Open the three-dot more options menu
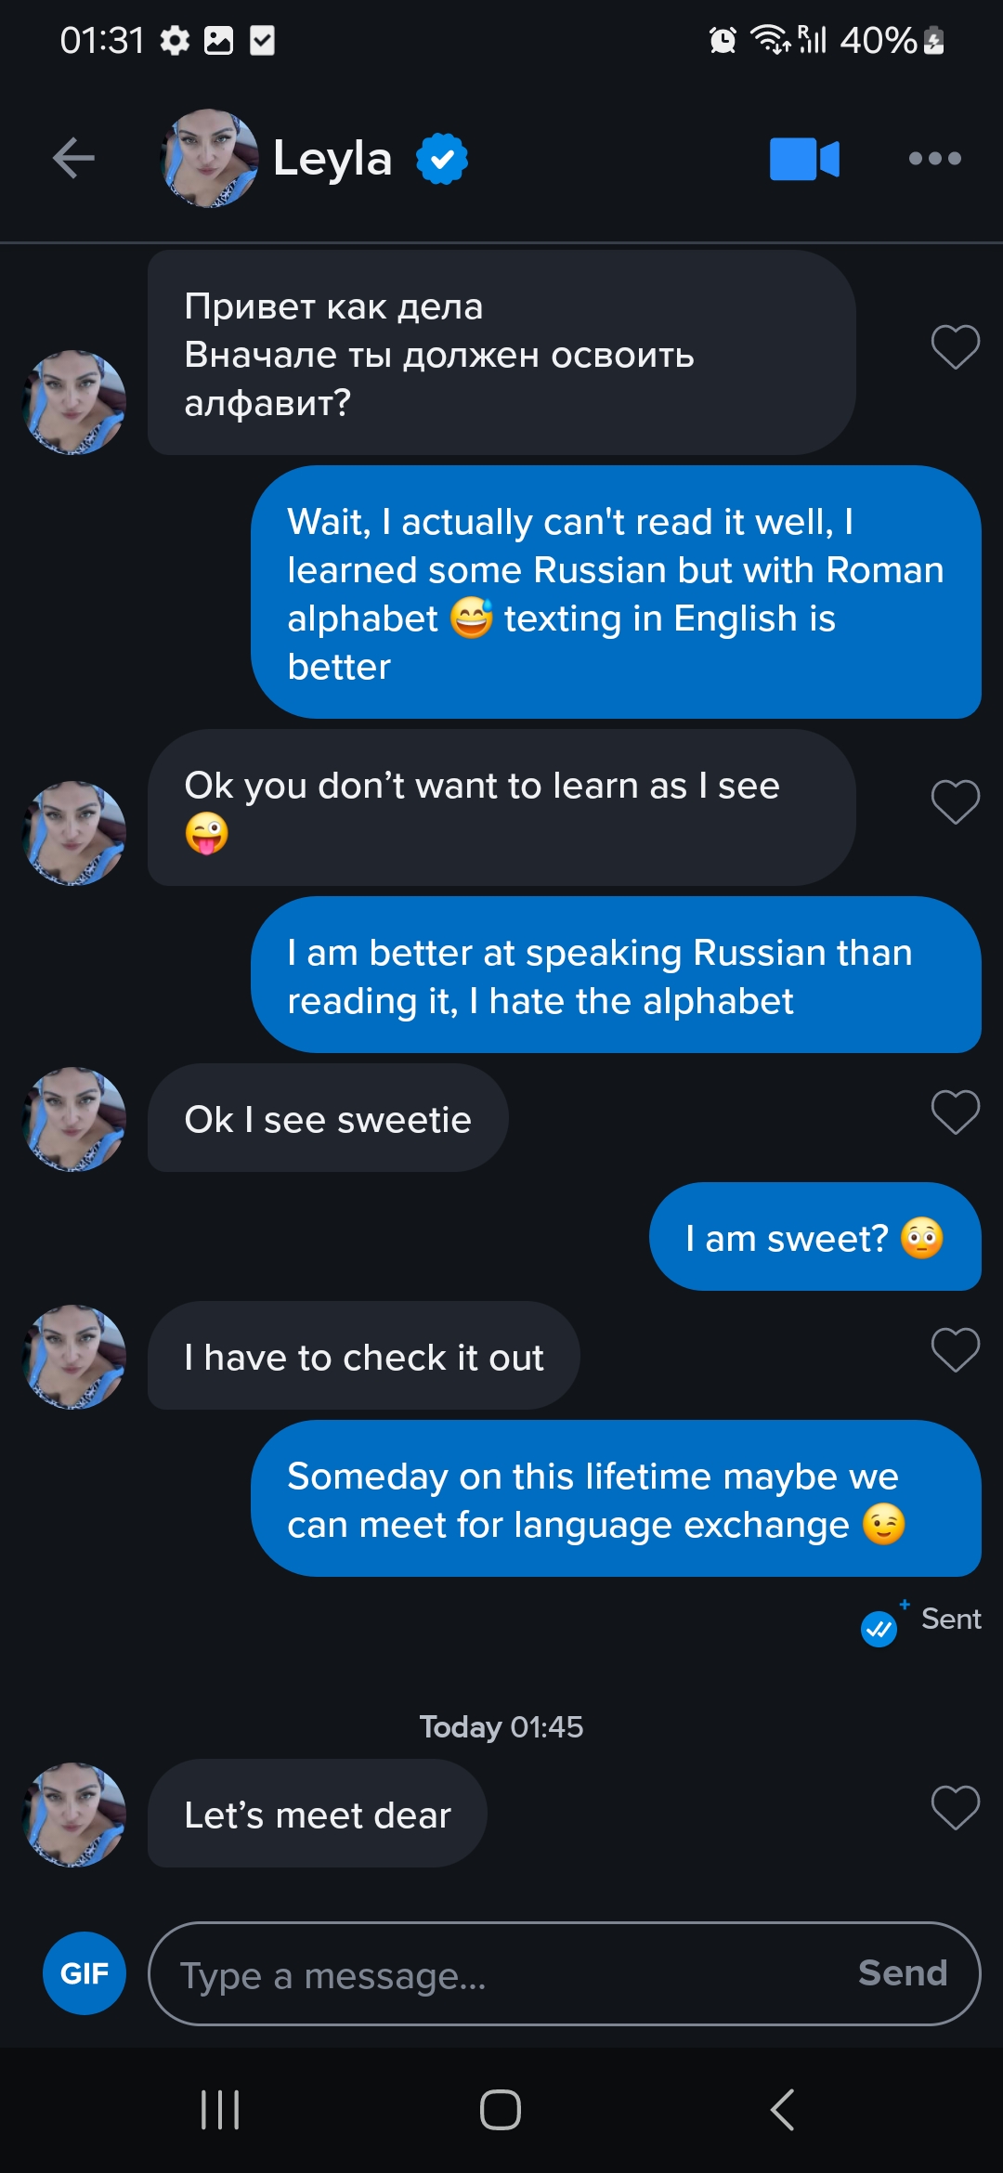This screenshot has height=2173, width=1003. click(x=934, y=159)
